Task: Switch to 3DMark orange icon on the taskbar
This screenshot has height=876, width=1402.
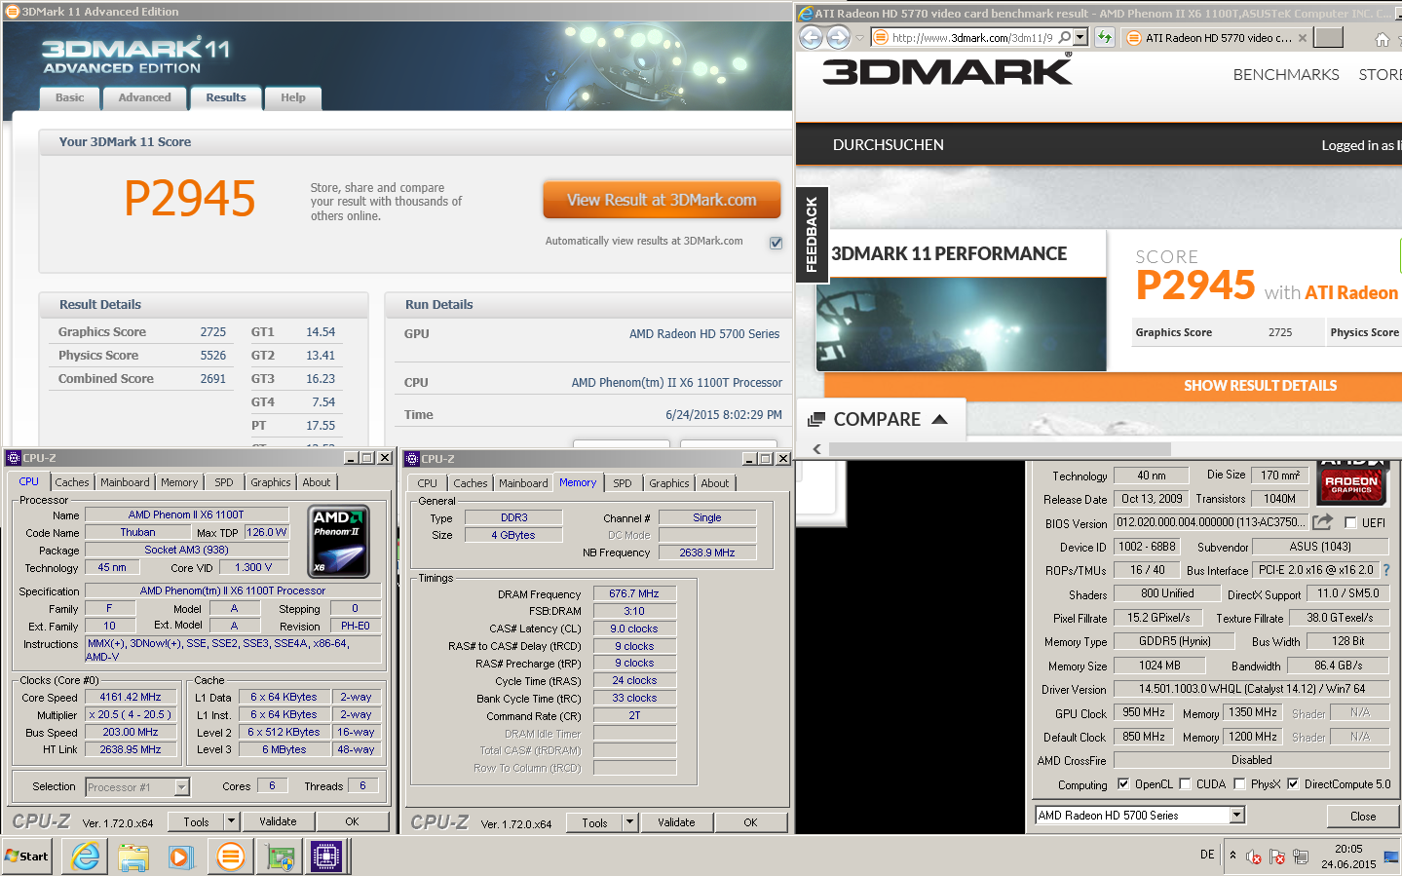Action: pos(231,857)
